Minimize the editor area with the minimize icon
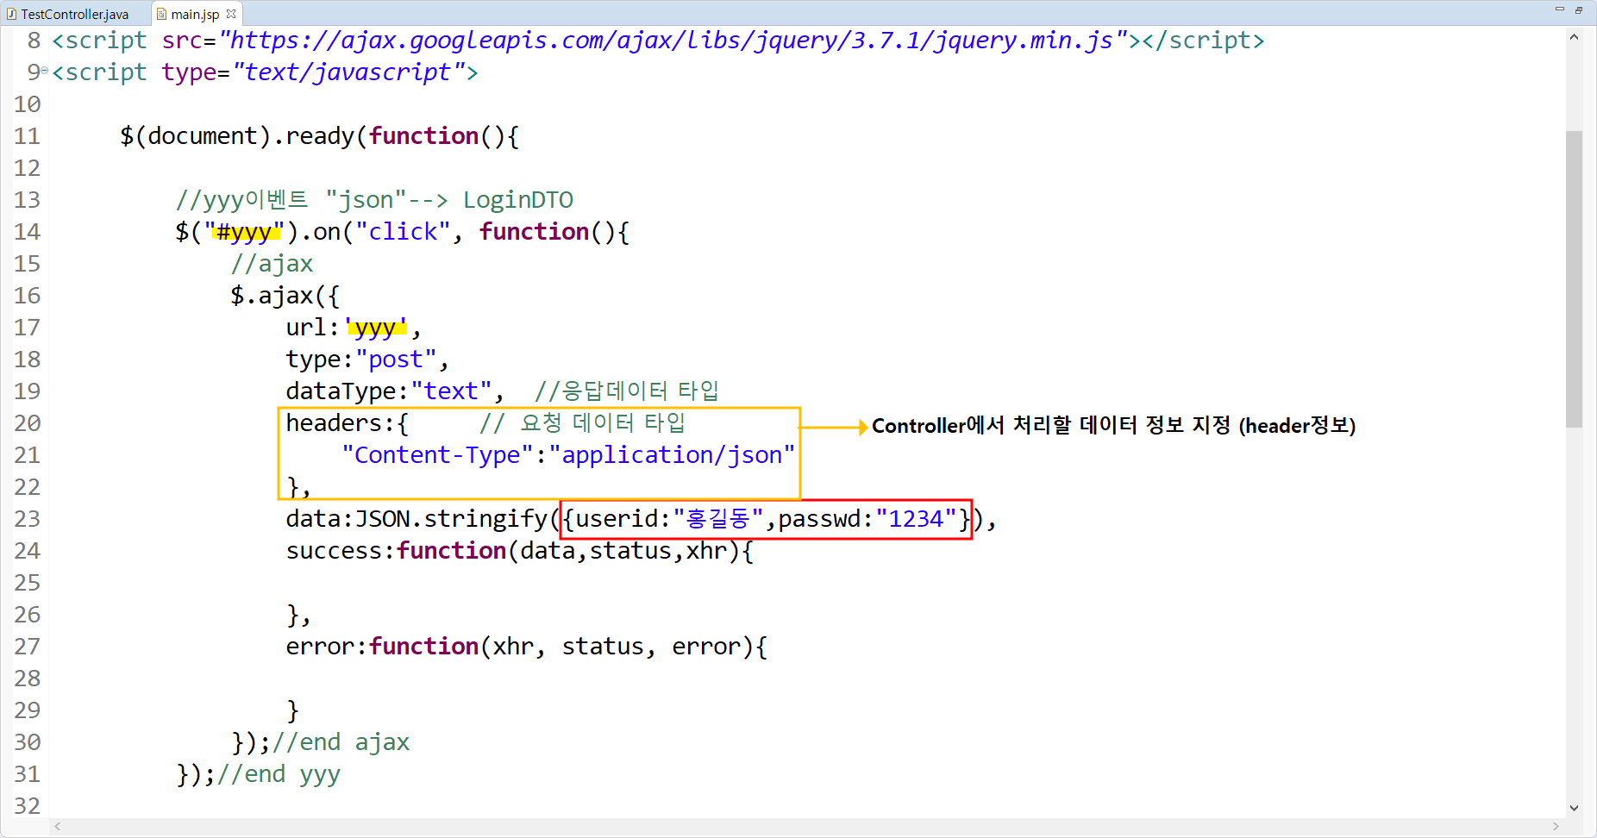This screenshot has height=838, width=1597. tap(1559, 9)
